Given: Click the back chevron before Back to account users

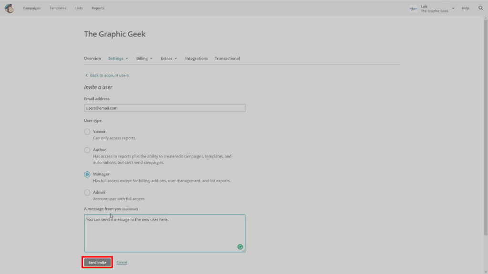Looking at the screenshot, I should click(x=87, y=75).
